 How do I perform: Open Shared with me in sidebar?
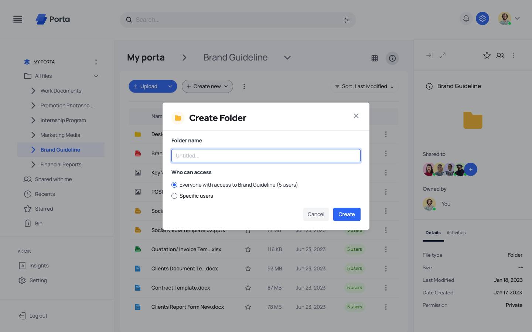coord(53,179)
